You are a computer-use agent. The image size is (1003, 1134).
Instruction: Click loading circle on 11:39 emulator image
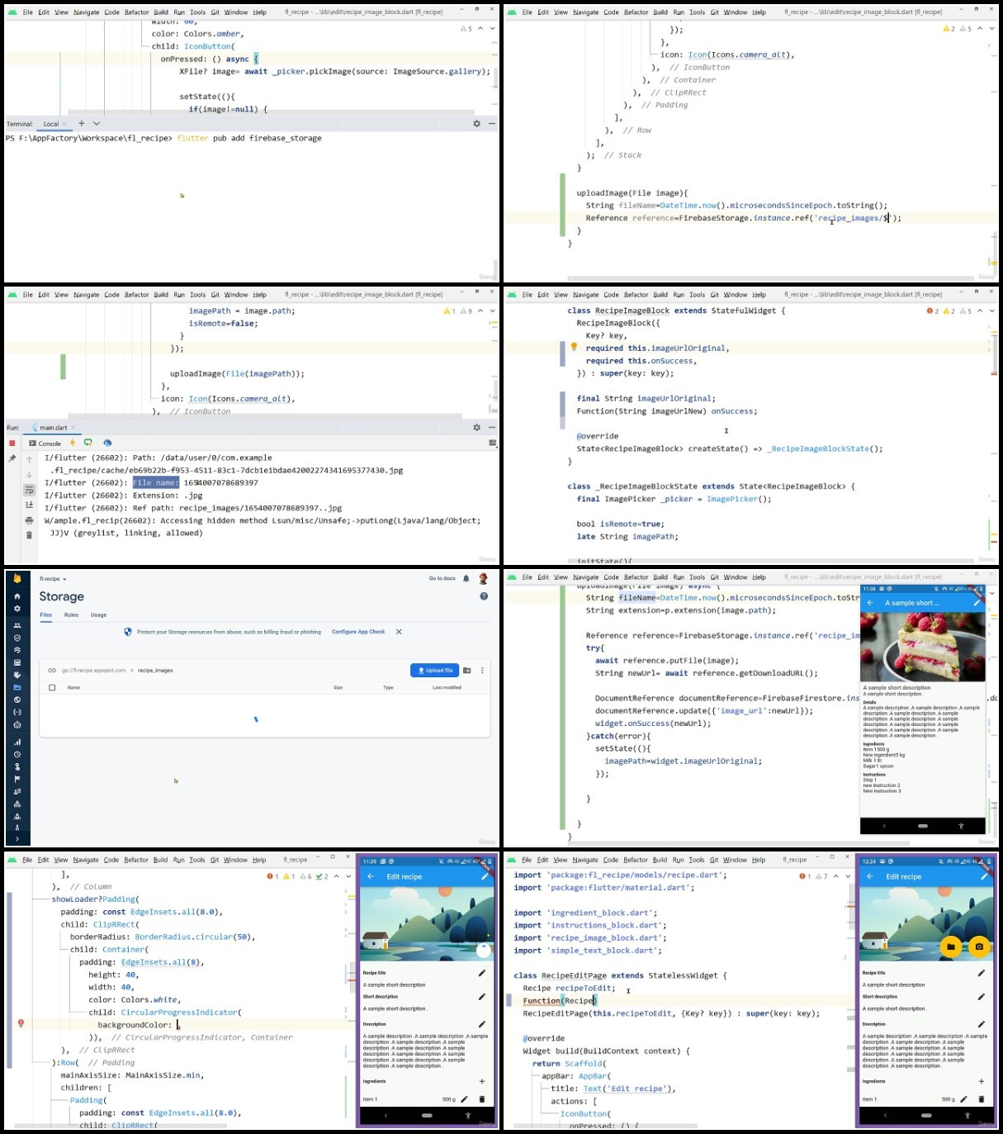[x=484, y=950]
